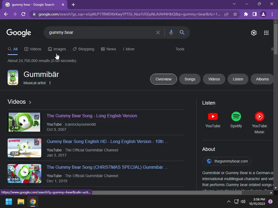Image resolution: width=278 pixels, height=208 pixels.
Task: Expand the Videos section heading arrow
Action: (x=30, y=102)
